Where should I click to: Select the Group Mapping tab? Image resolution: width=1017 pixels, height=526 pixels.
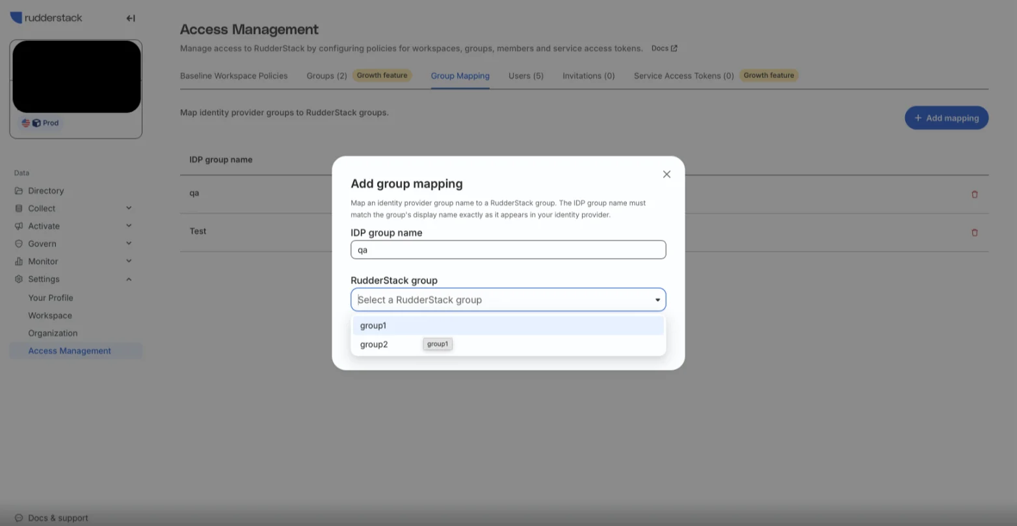(460, 76)
